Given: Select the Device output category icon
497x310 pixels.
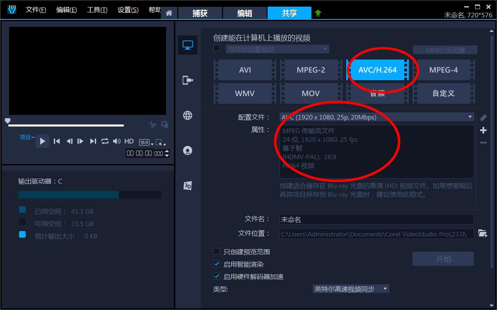Looking at the screenshot, I should pyautogui.click(x=188, y=80).
